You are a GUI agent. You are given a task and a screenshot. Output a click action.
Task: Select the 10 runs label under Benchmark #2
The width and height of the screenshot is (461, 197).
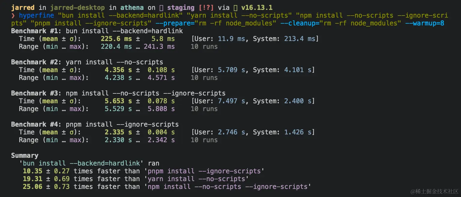tap(204, 78)
